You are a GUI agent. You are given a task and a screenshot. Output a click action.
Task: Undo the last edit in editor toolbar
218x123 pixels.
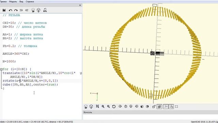point(11,10)
